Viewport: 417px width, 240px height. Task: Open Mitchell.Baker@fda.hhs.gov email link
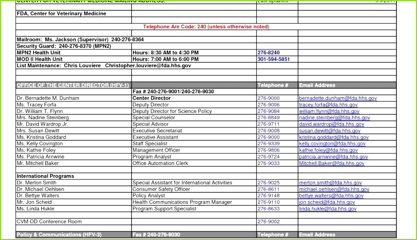coord(332,163)
